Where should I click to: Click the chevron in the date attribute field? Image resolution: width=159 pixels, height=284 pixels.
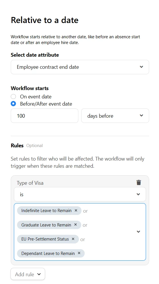pyautogui.click(x=141, y=67)
